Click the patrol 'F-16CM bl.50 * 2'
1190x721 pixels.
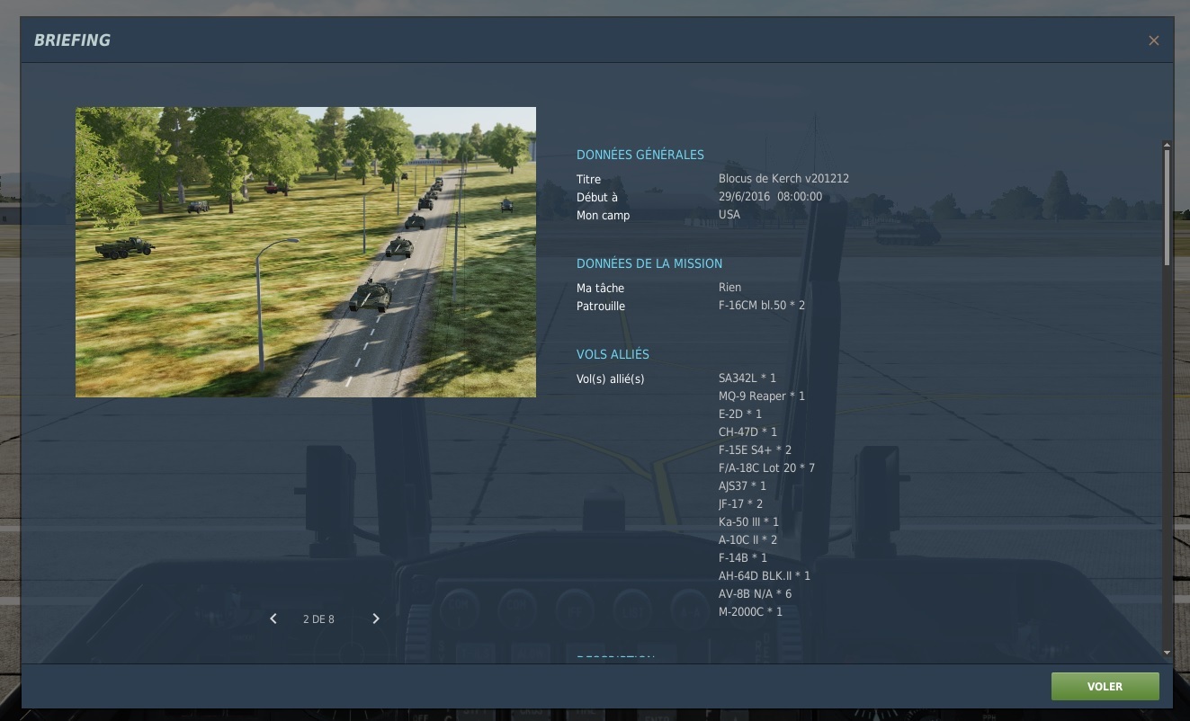point(762,306)
